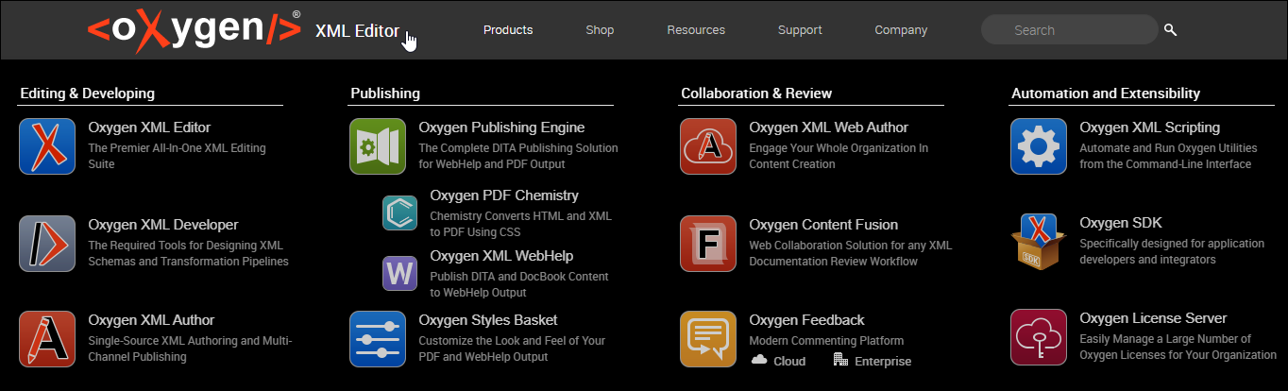Click the Enterprise building icon under Oxygen Feedback
This screenshot has width=1288, height=391.
[x=840, y=360]
